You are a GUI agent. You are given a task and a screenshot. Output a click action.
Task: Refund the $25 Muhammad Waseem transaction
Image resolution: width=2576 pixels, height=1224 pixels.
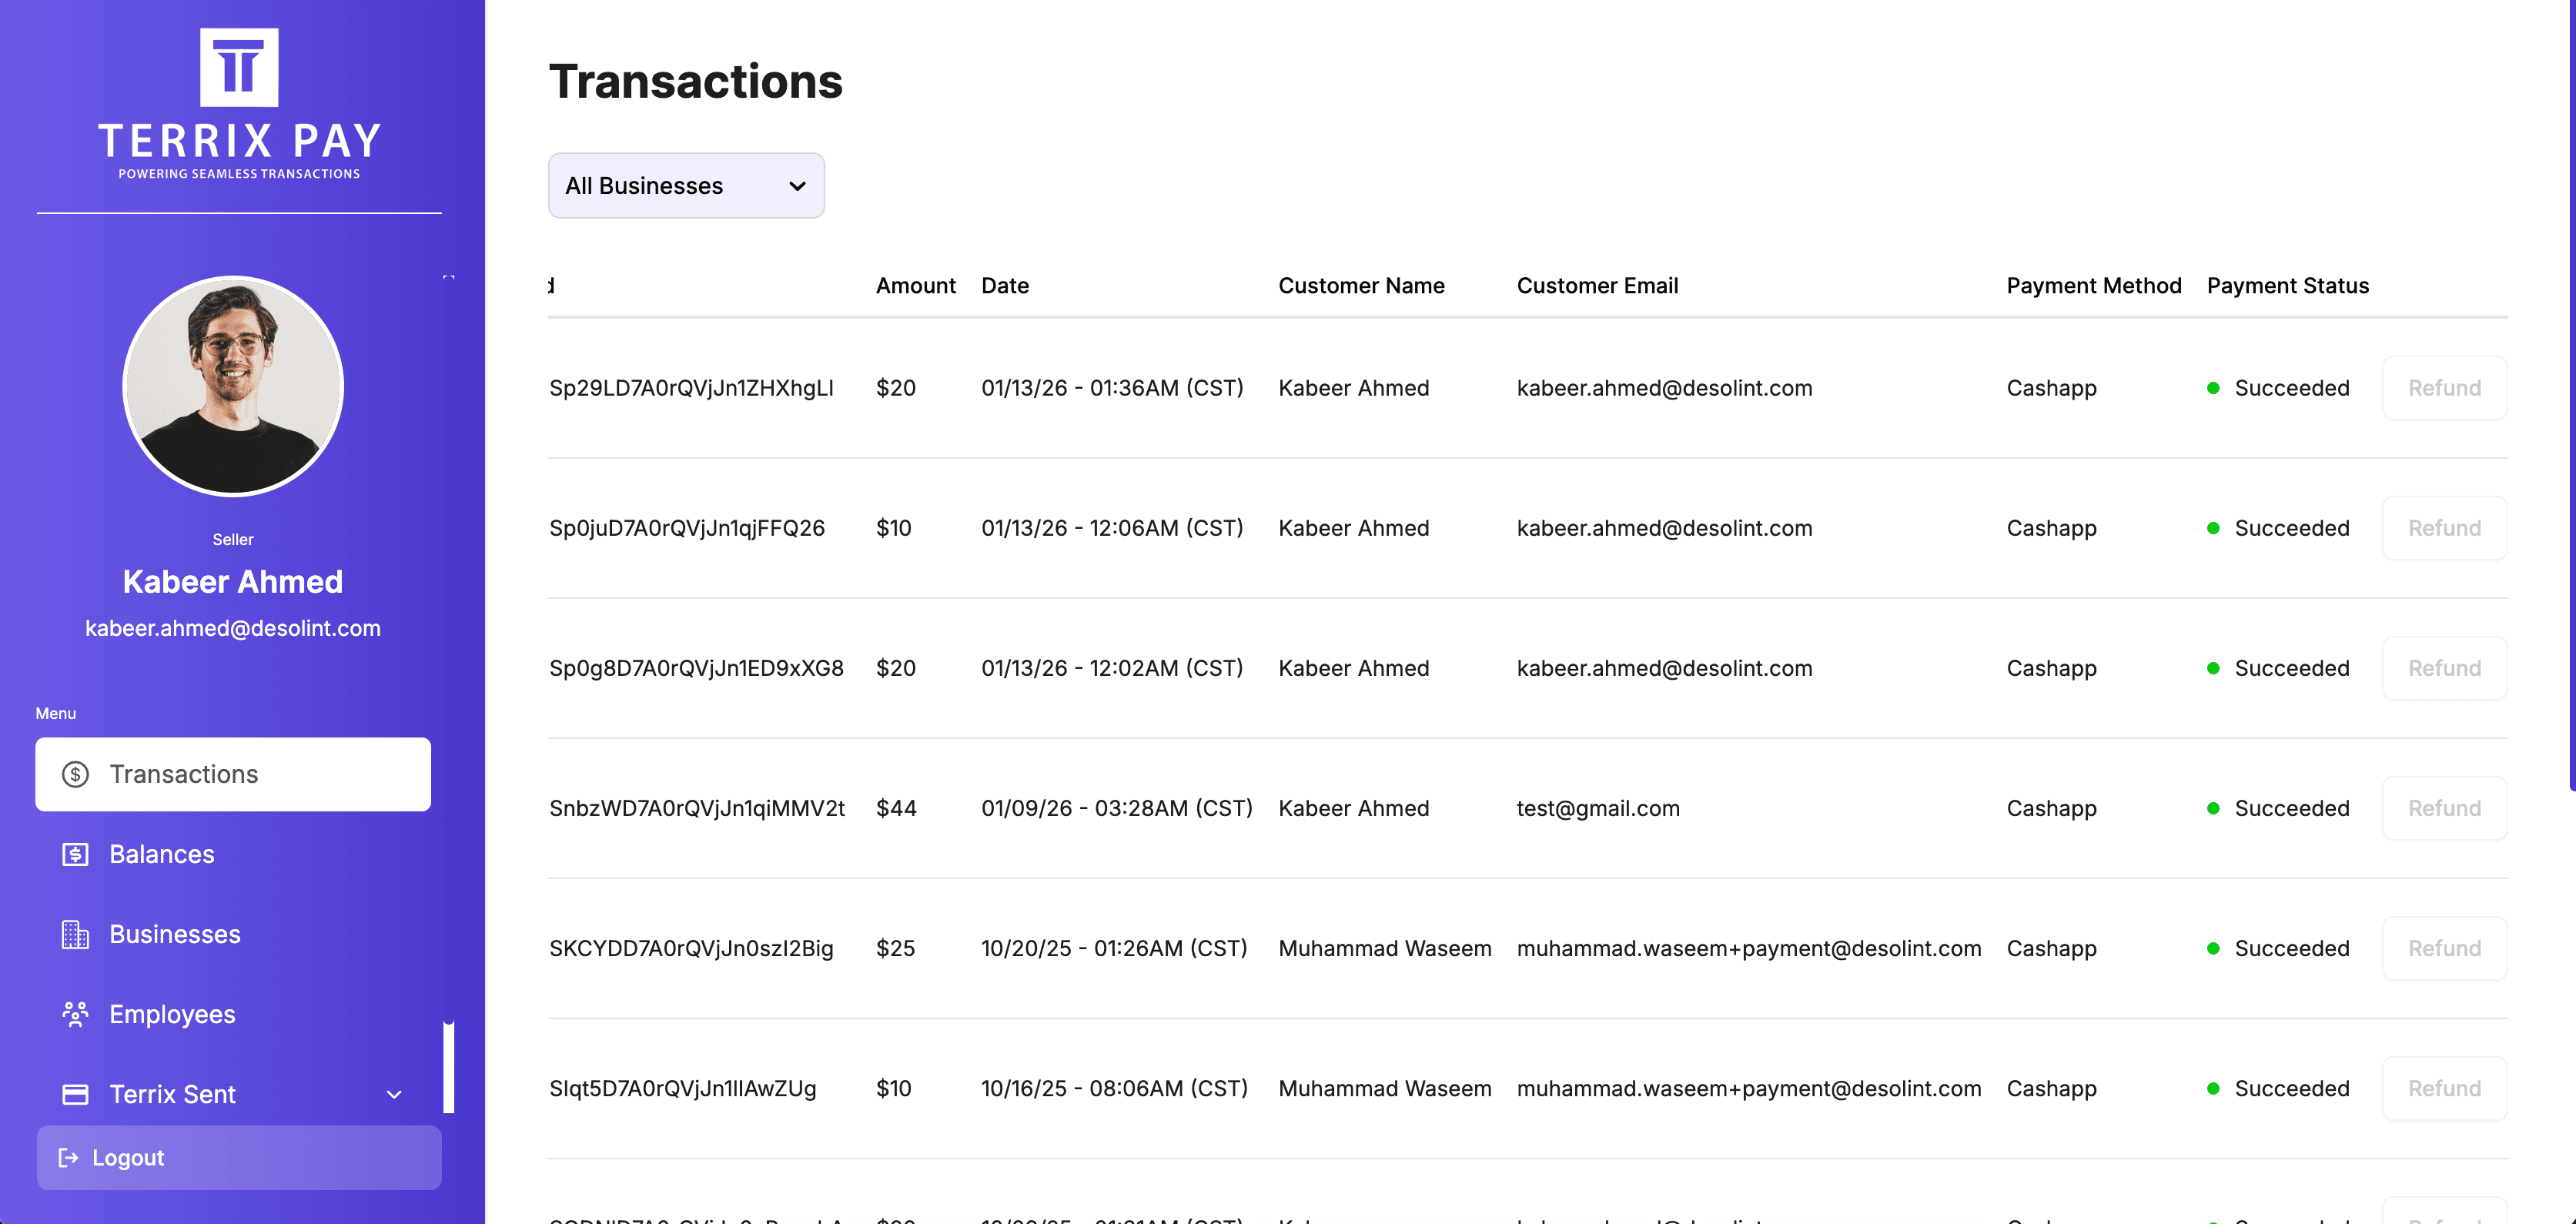click(2444, 948)
